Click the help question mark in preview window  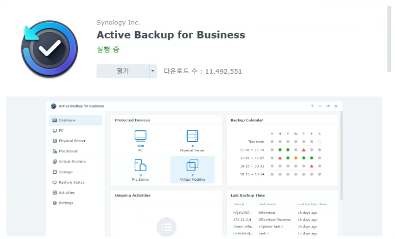(x=312, y=106)
